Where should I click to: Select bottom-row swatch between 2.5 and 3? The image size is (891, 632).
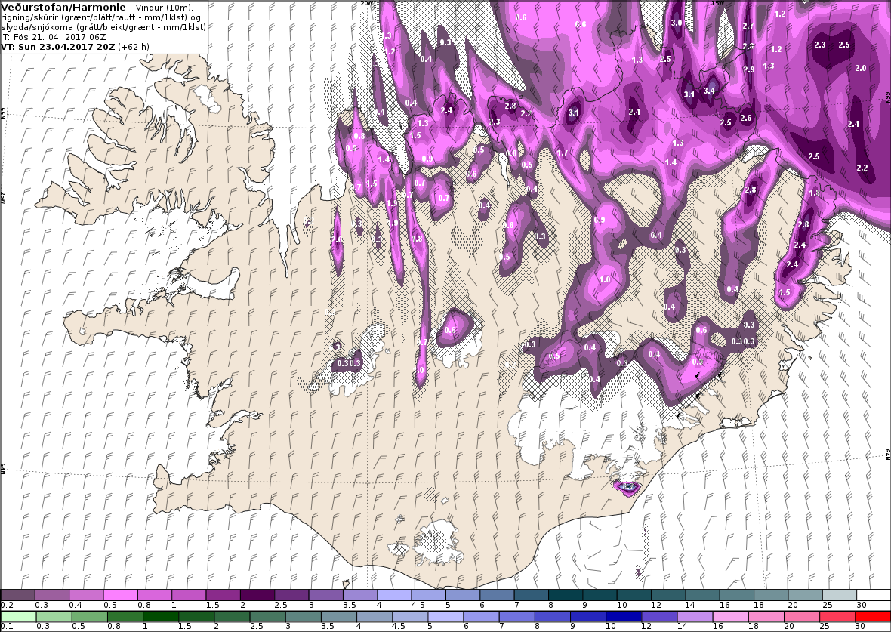click(x=267, y=617)
